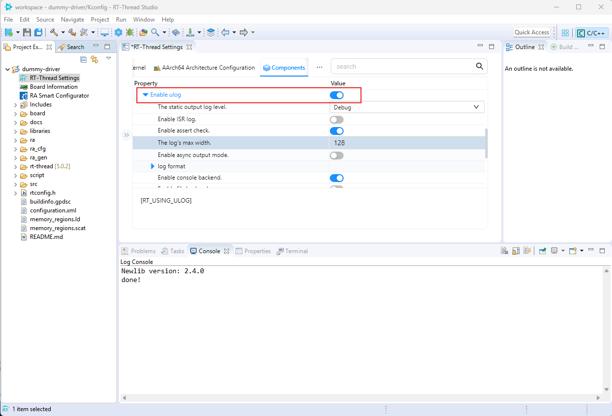Screen dimensions: 612x416
Task: Open the Navigate menu
Action: tap(72, 20)
